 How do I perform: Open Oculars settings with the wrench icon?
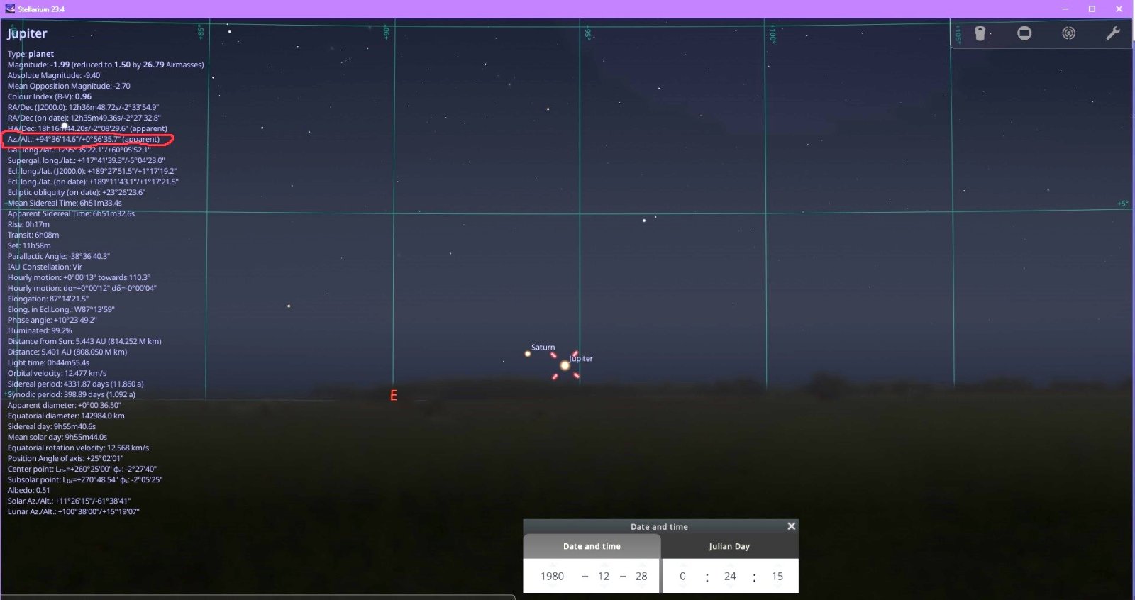point(1112,33)
